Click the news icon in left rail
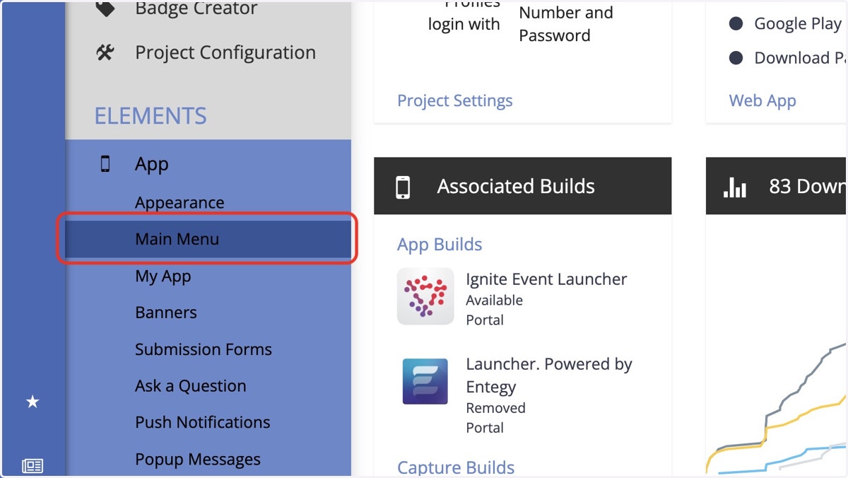This screenshot has height=478, width=848. [33, 465]
